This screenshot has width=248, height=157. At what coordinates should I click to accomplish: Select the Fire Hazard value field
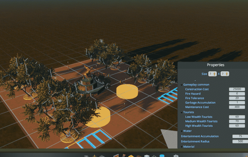coord(237,94)
